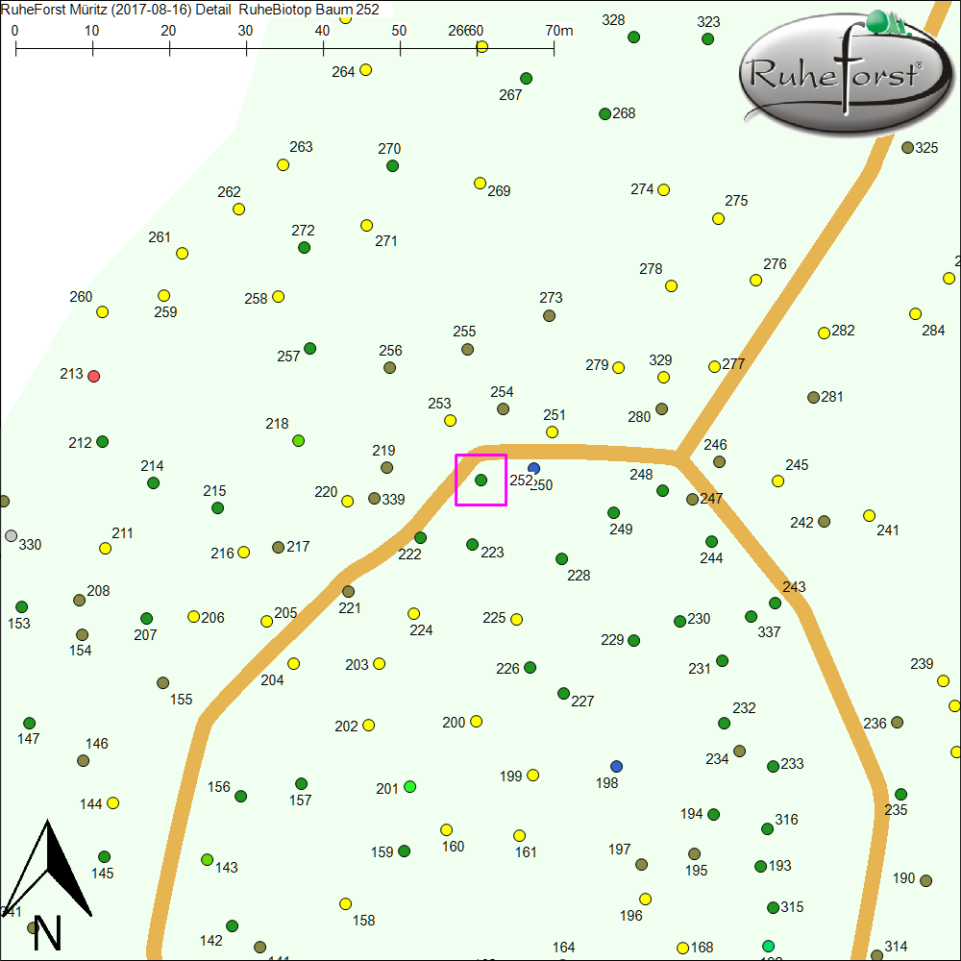Toggle yellow tree 260 selection

[100, 311]
